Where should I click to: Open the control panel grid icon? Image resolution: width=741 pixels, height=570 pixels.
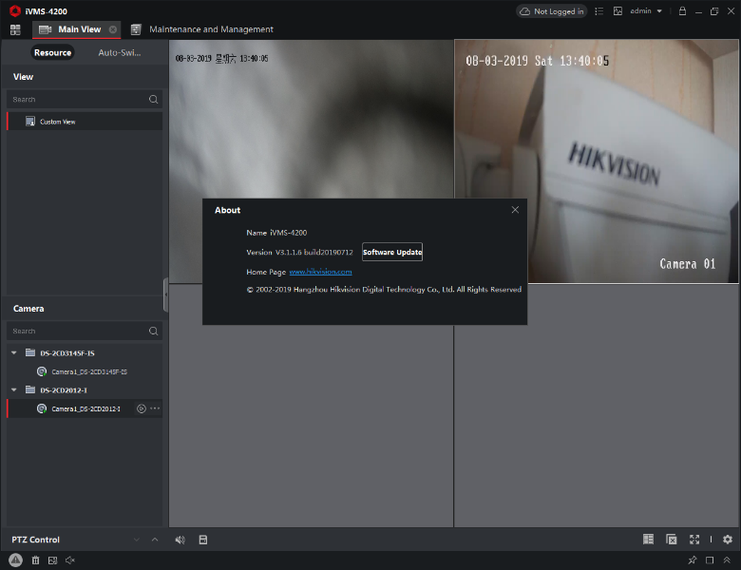[15, 29]
